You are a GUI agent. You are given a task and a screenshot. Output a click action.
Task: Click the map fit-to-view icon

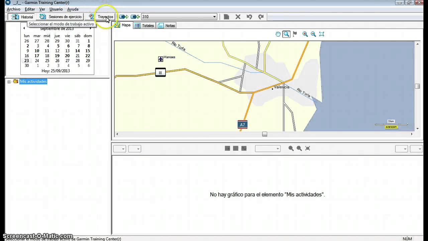pos(322,34)
